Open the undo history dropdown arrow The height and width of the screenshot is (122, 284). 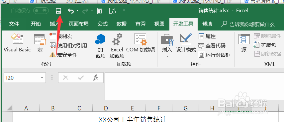77,11
